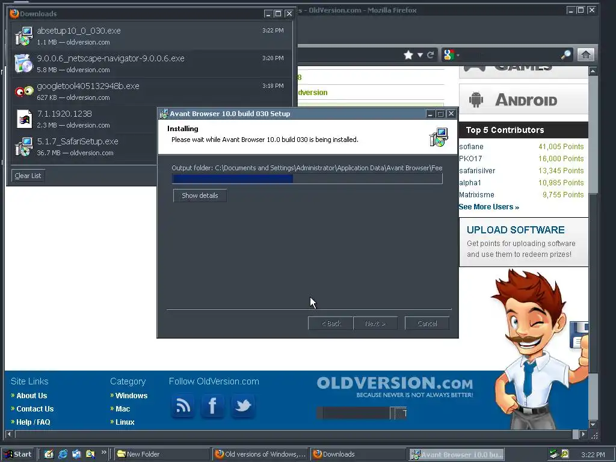Click the horizontal scrollbar left arrow
Viewport: 616px width, 462px height.
(10, 434)
